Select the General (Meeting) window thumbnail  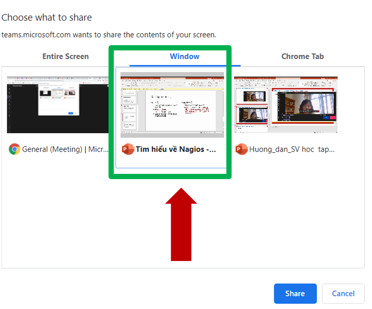point(59,105)
